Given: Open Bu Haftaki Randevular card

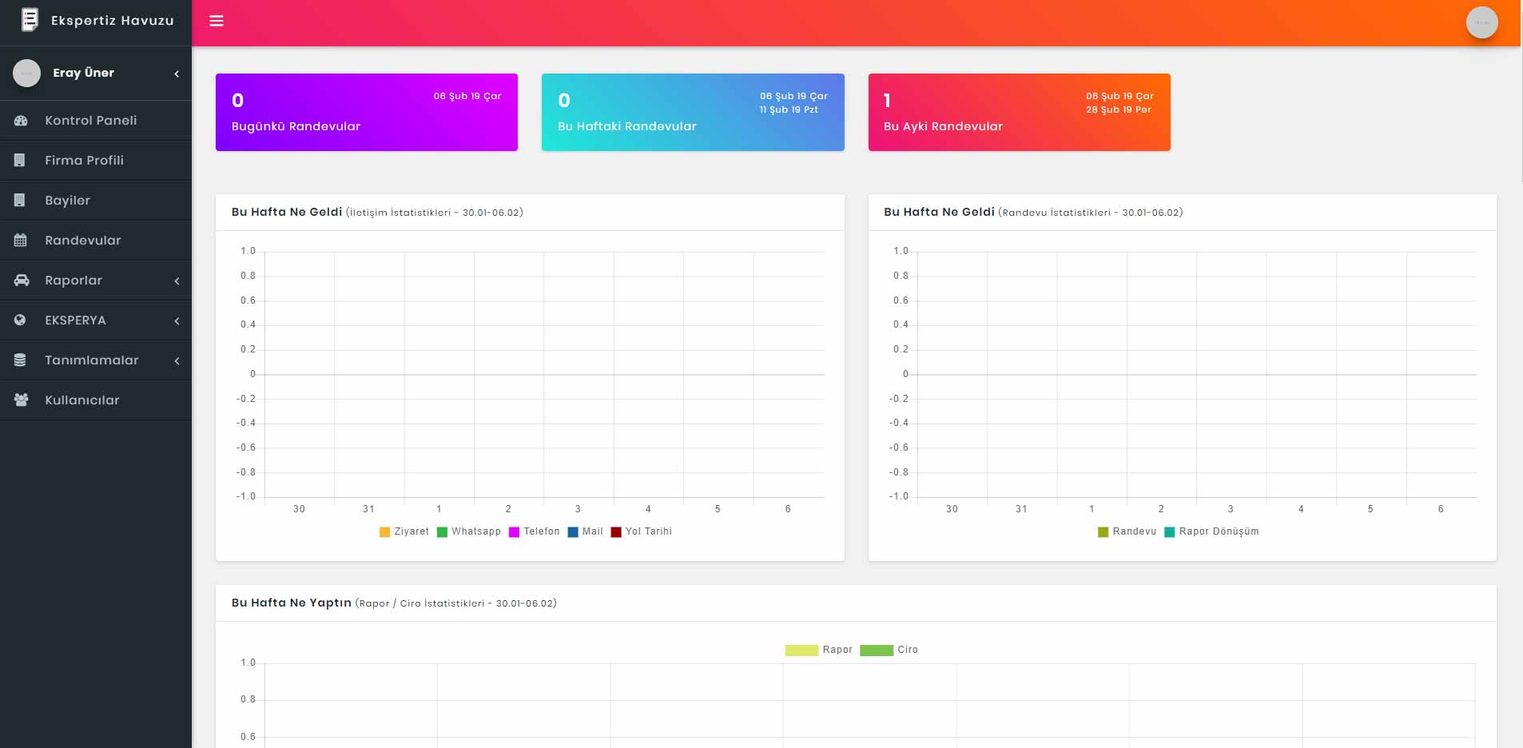Looking at the screenshot, I should click(x=693, y=112).
